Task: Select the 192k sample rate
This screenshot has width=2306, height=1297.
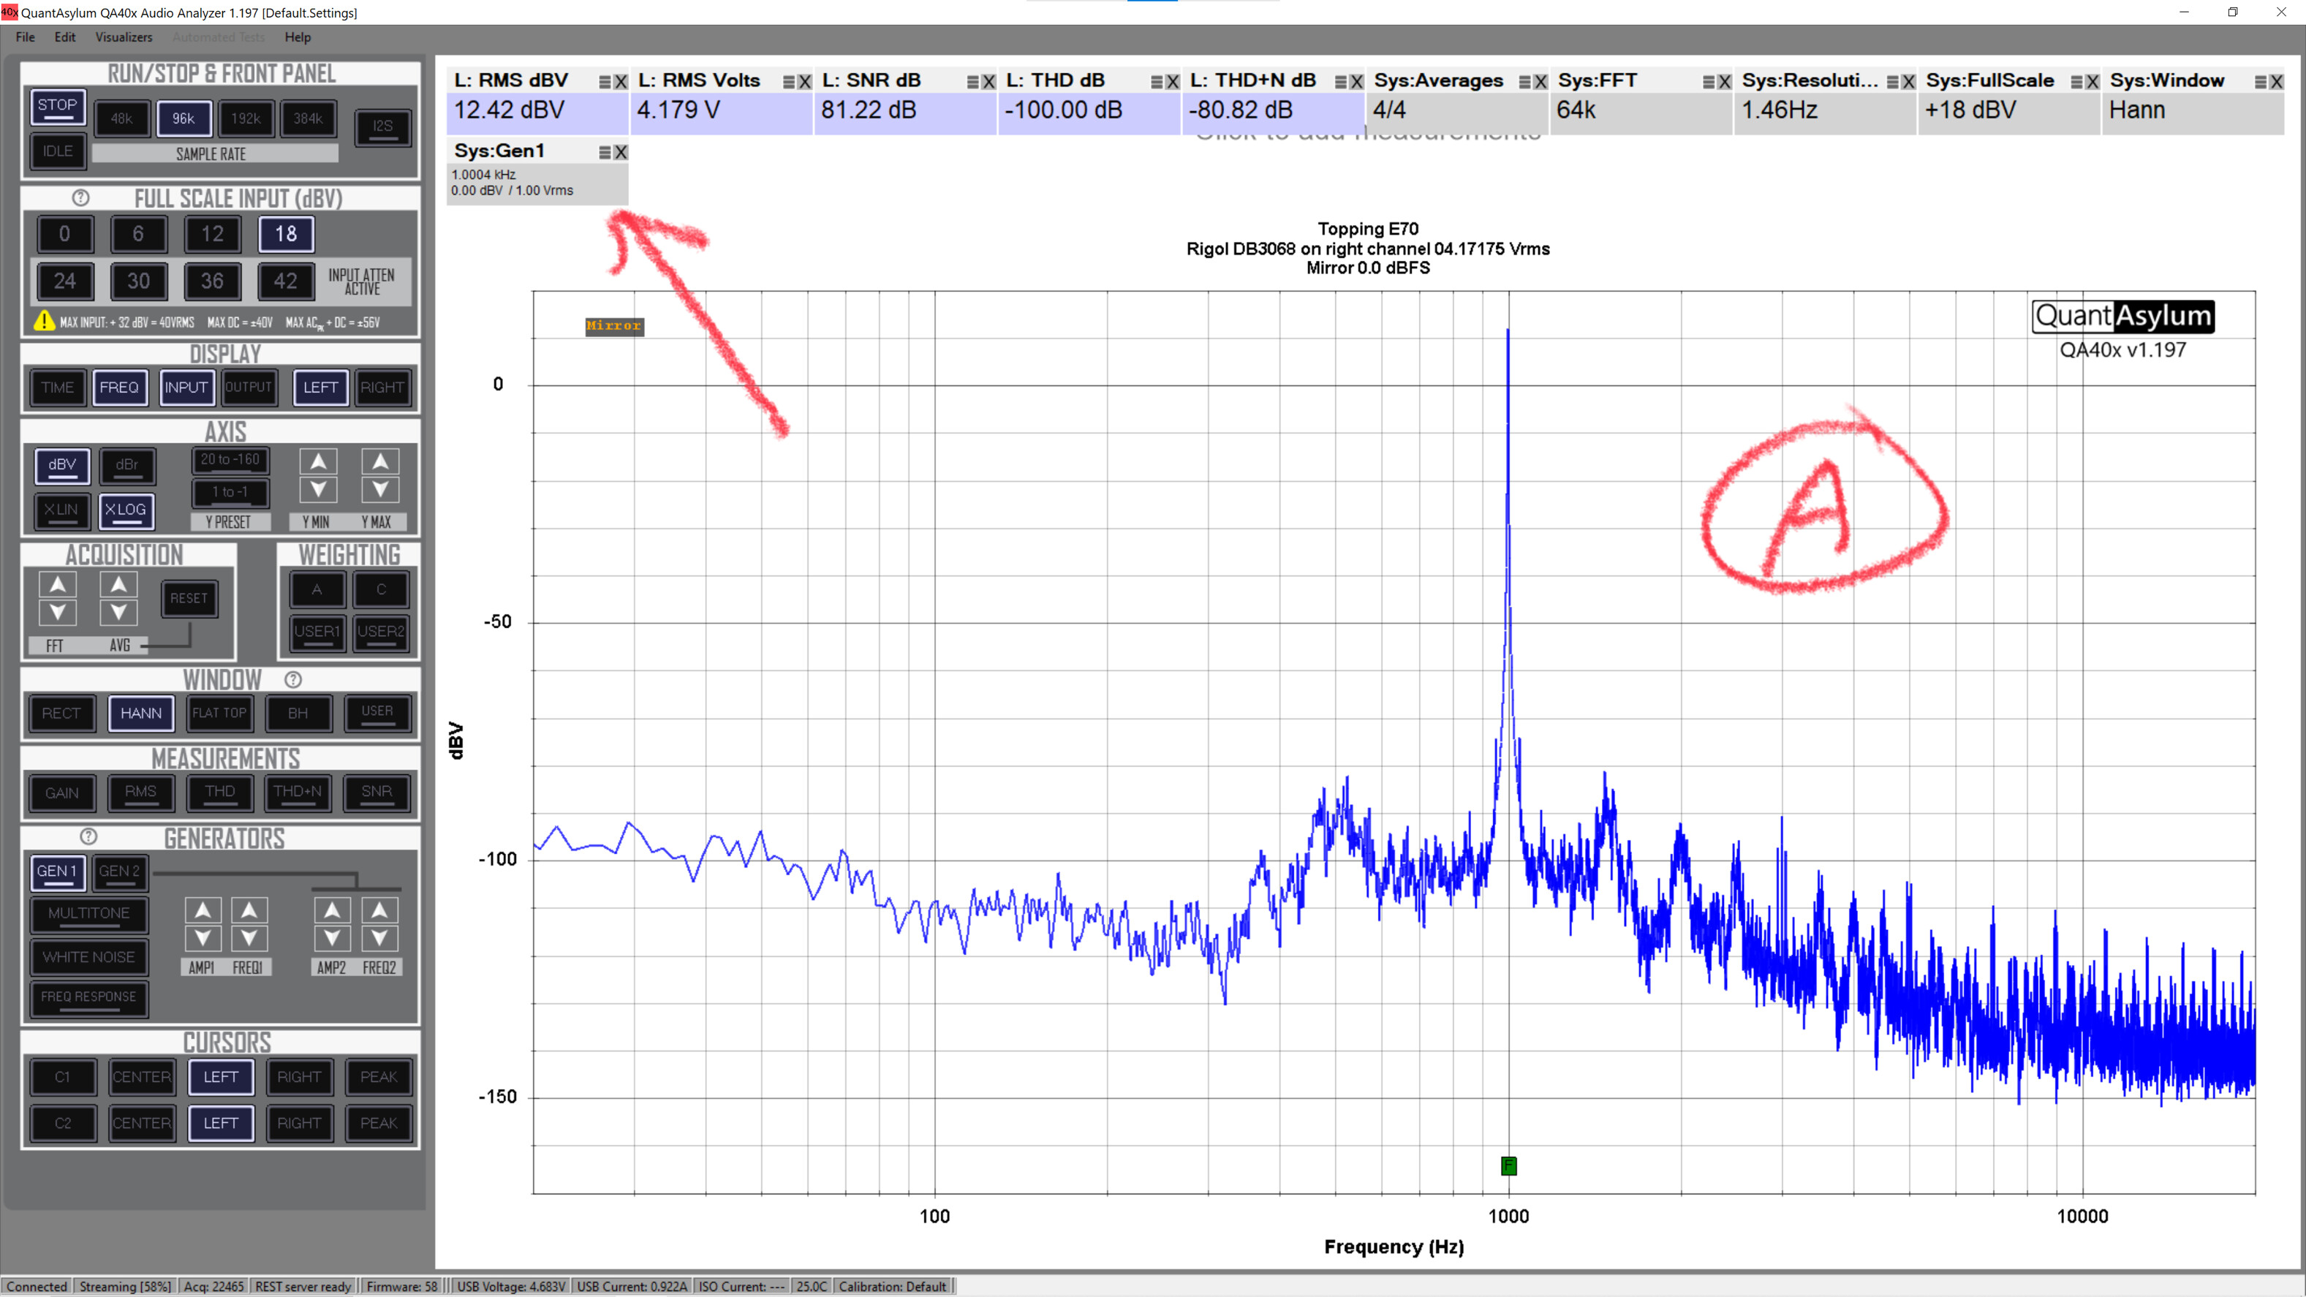Action: [x=245, y=118]
